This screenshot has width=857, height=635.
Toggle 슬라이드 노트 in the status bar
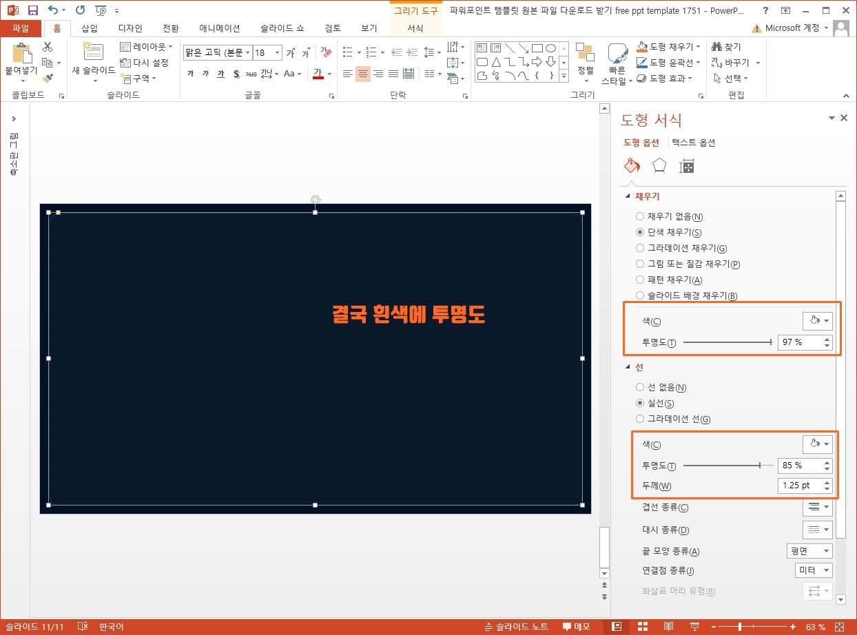click(x=516, y=627)
